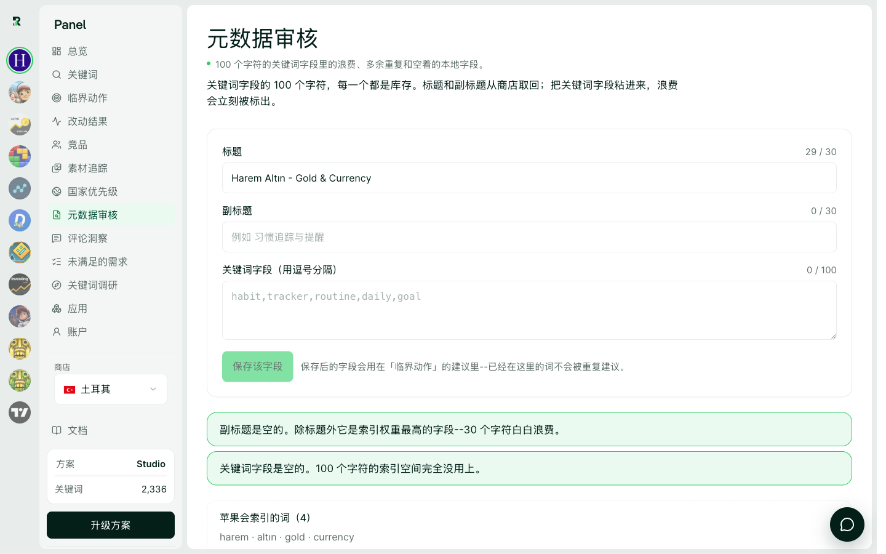This screenshot has width=886, height=554.
Task: Open the chat support bubble
Action: pyautogui.click(x=847, y=524)
